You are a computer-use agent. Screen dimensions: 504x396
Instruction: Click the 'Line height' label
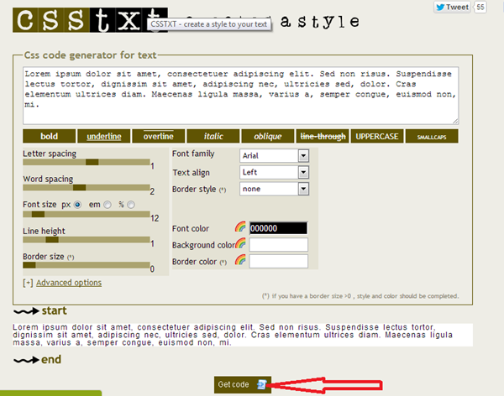point(44,232)
